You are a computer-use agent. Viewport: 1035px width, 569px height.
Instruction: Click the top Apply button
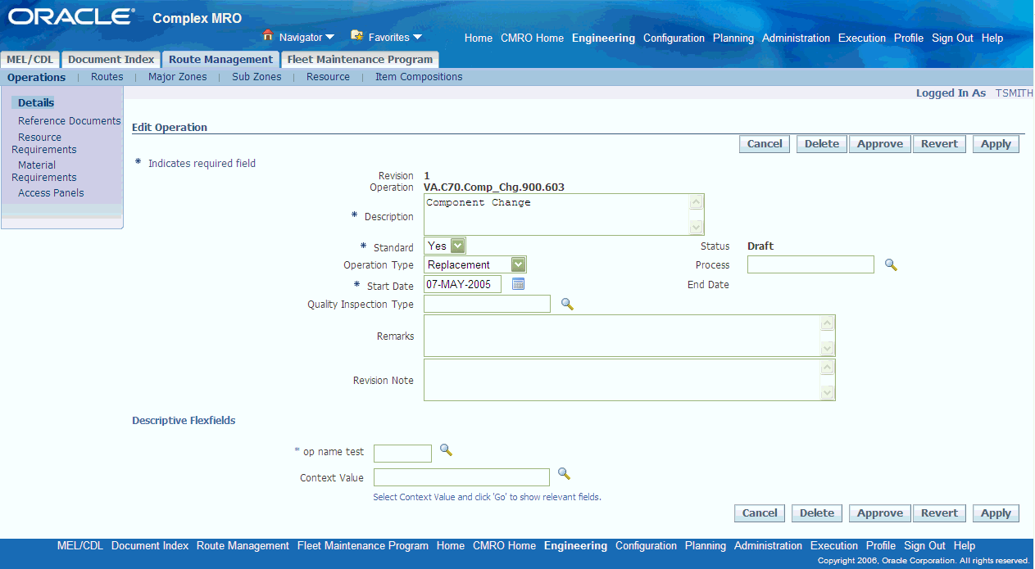[996, 144]
